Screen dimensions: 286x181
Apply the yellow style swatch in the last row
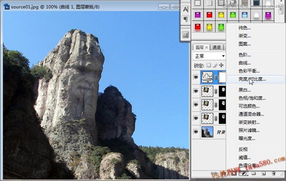click(x=209, y=27)
